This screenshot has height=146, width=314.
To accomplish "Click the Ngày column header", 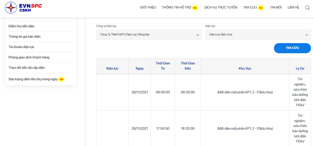I will 140,68.
